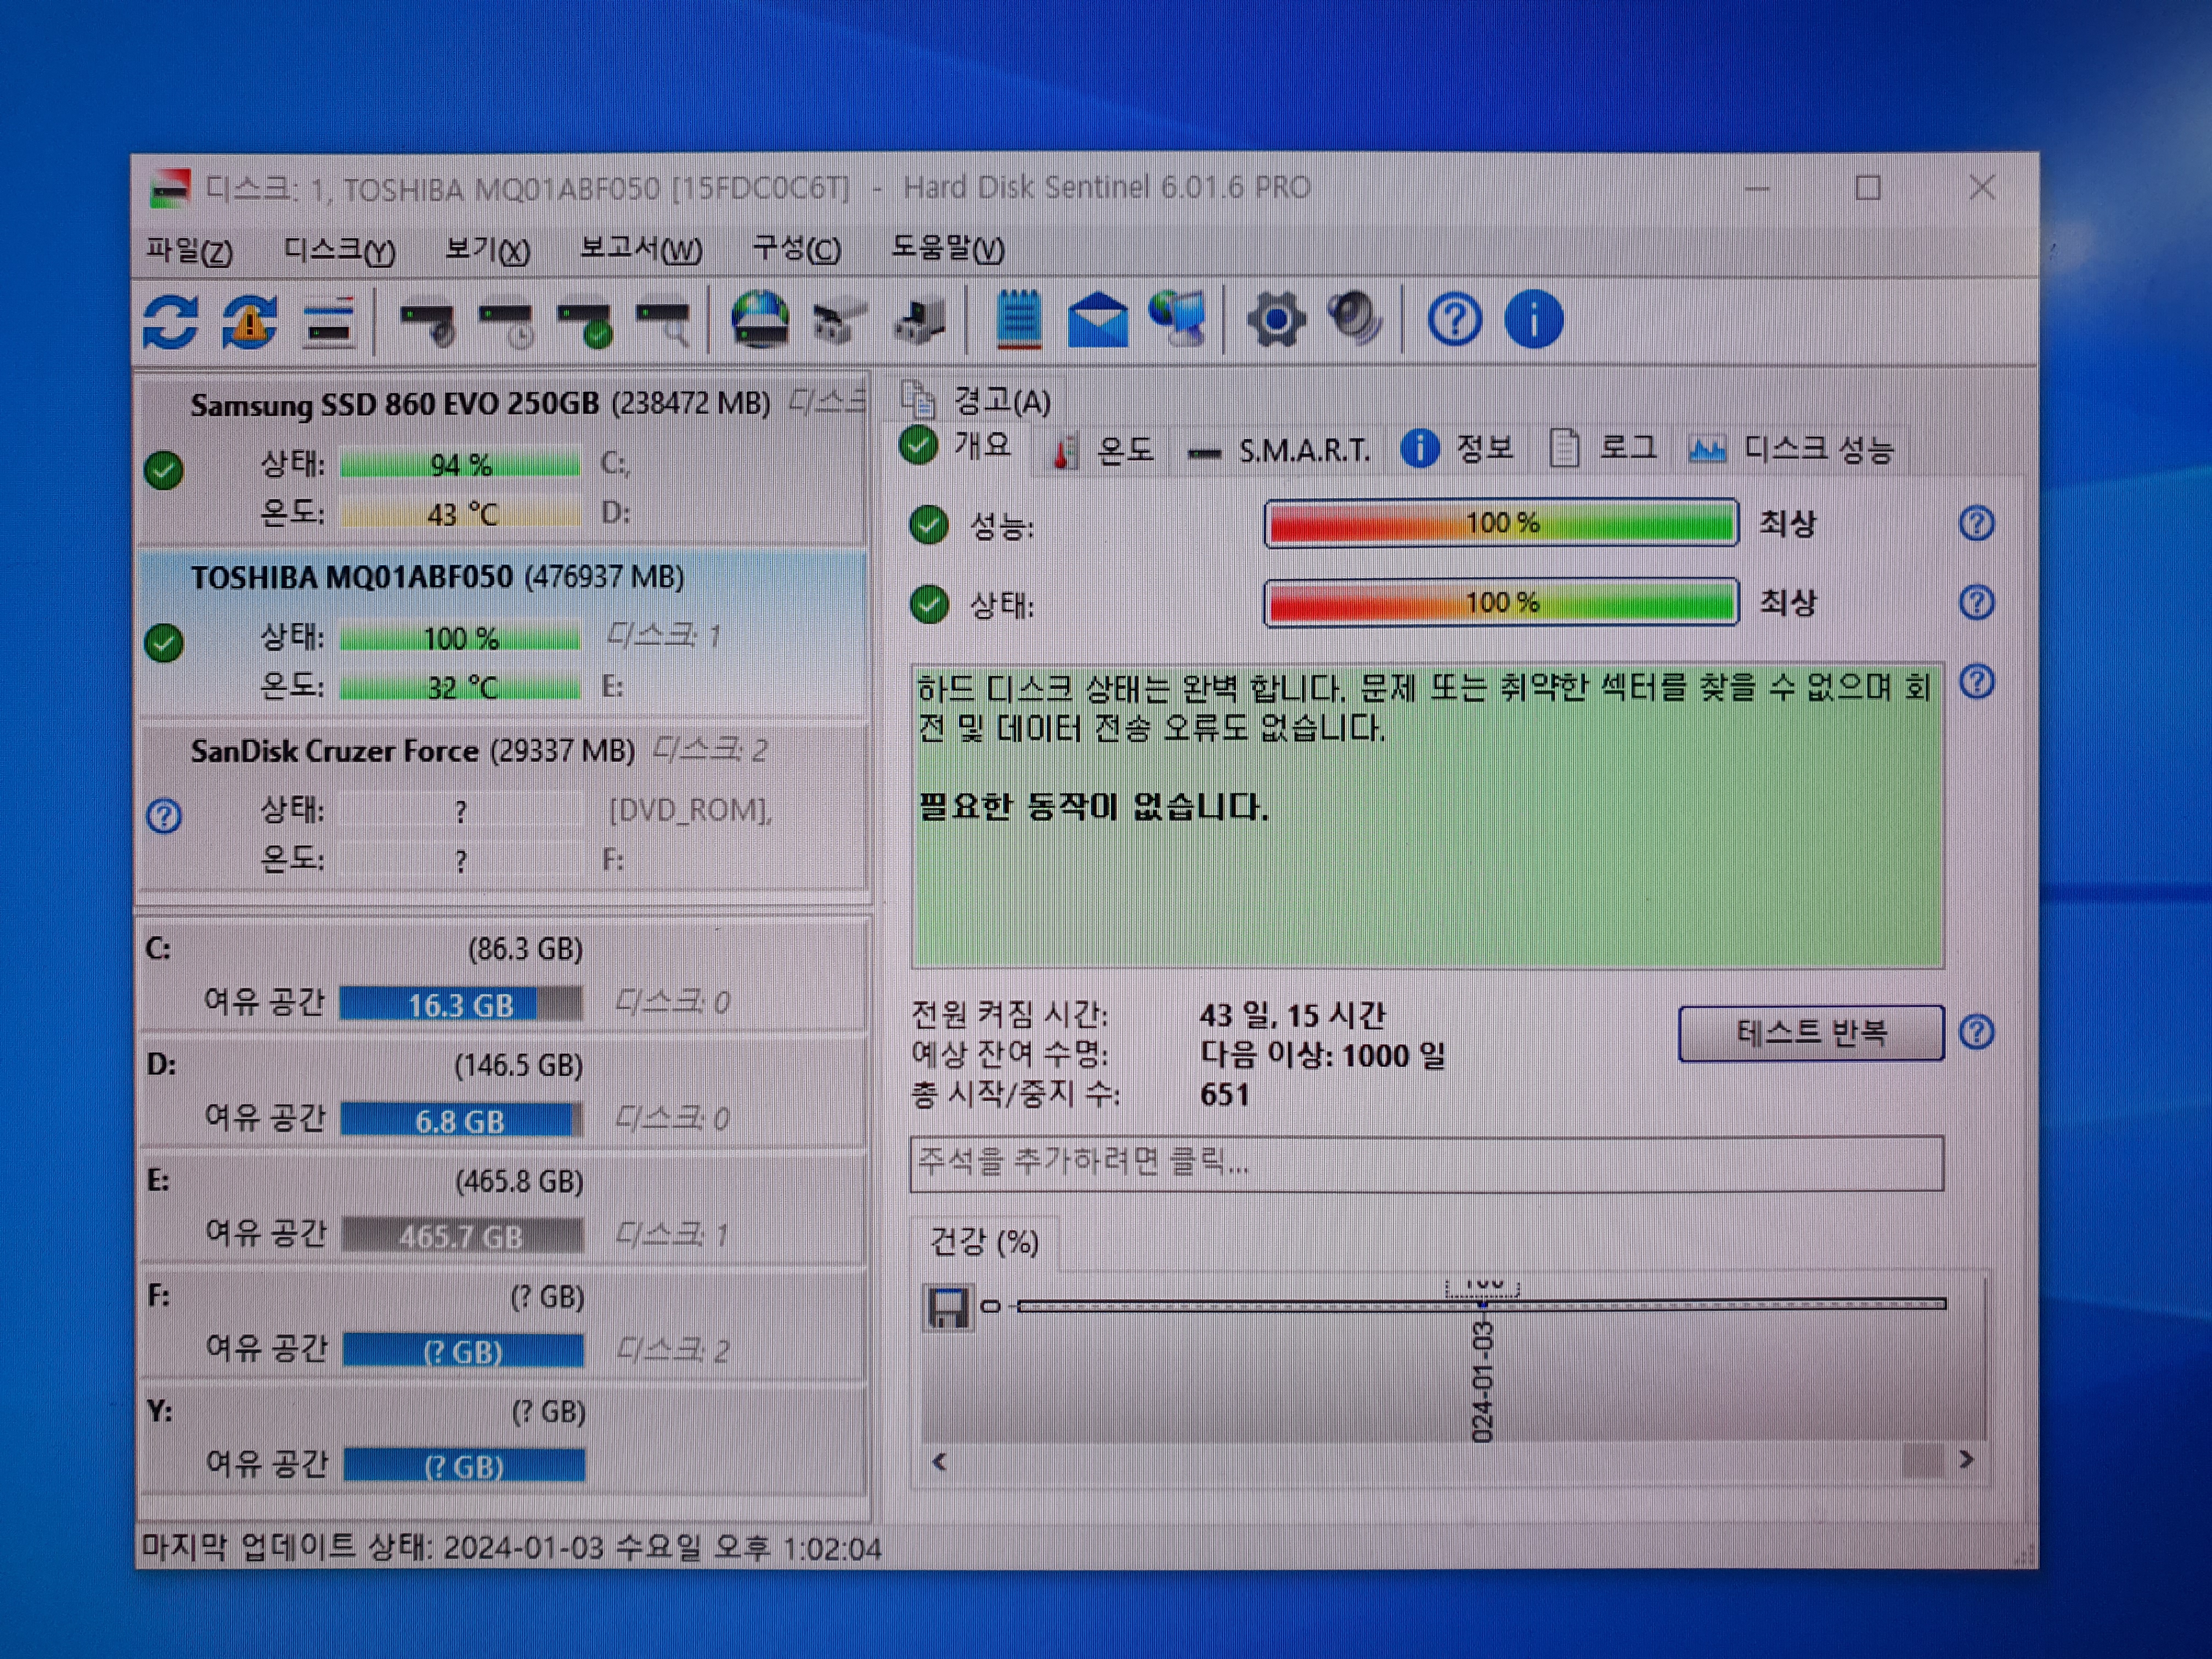Click 예상 잔여 수명 value 1000 일

coord(1323,1055)
